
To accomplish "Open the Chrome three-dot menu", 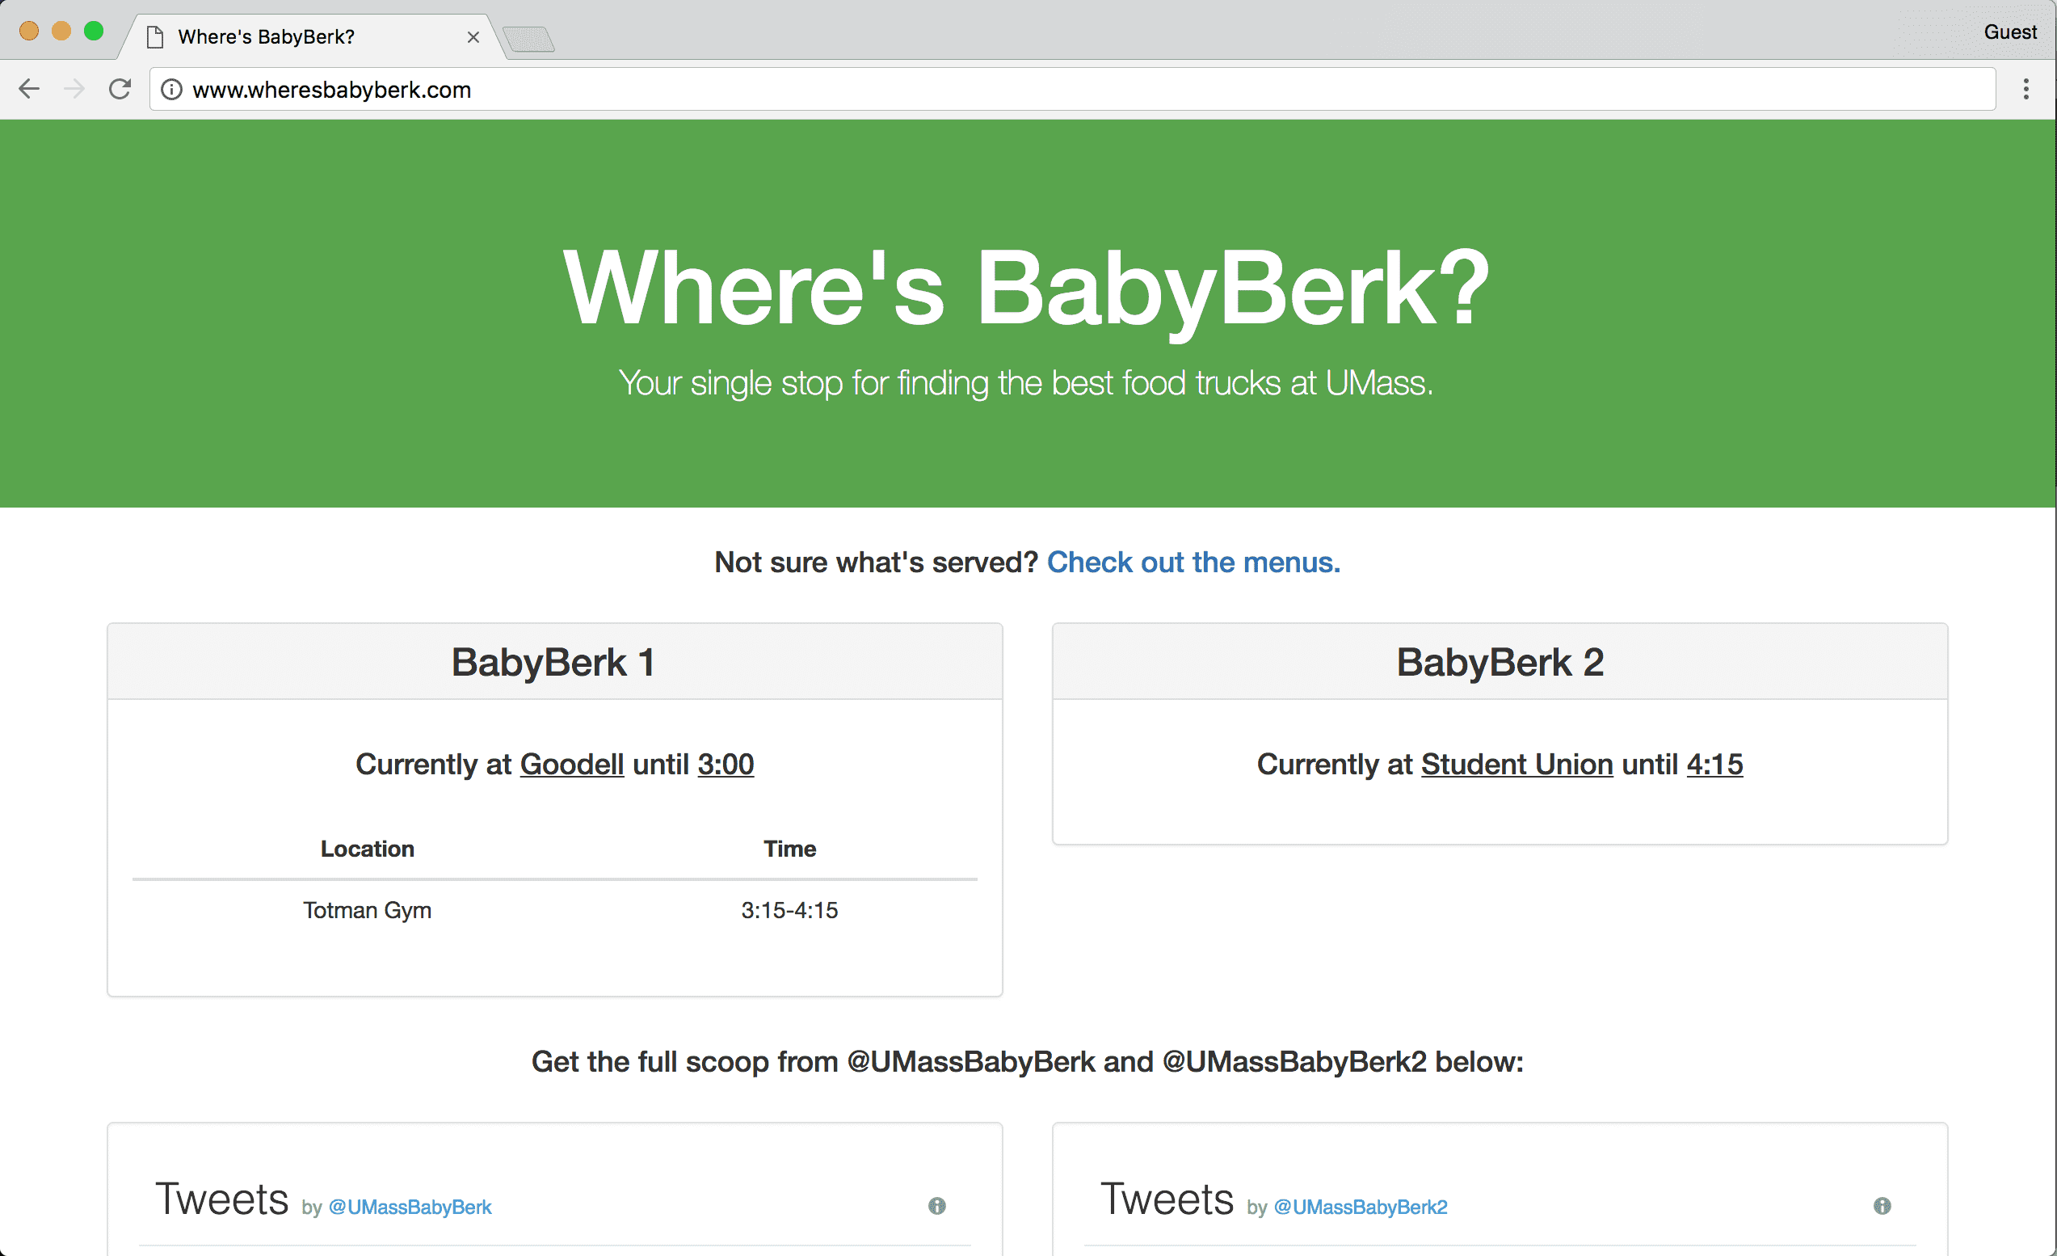I will click(2025, 89).
